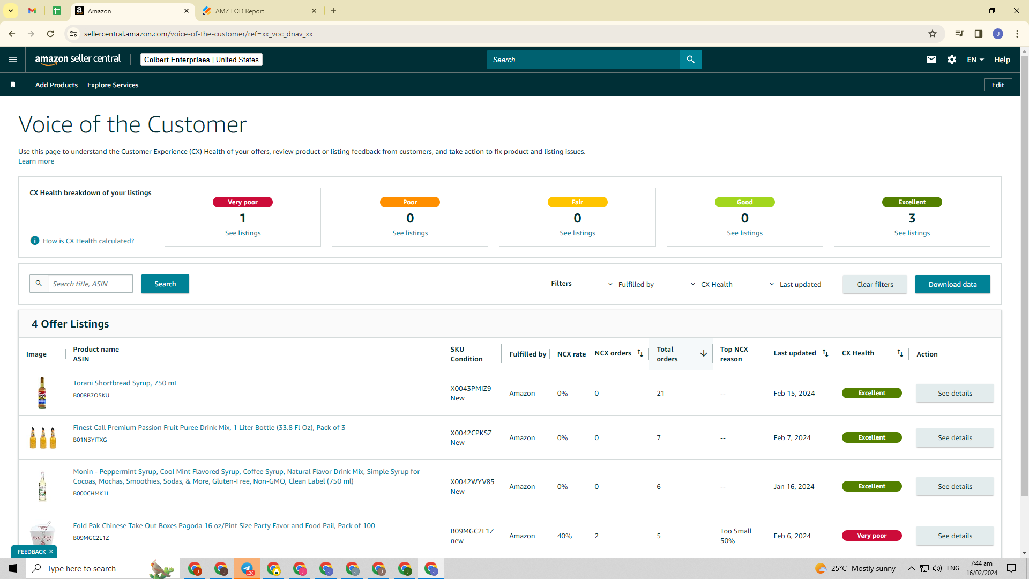Bookmark this page with the star icon
Viewport: 1029px width, 579px height.
coord(933,34)
